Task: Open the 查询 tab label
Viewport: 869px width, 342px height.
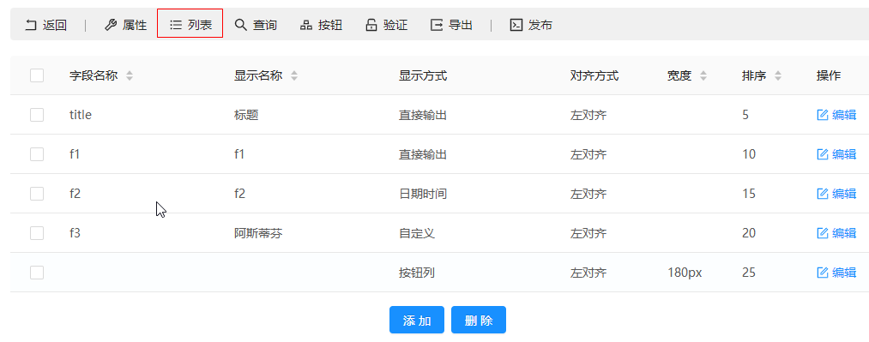Action: click(x=265, y=25)
